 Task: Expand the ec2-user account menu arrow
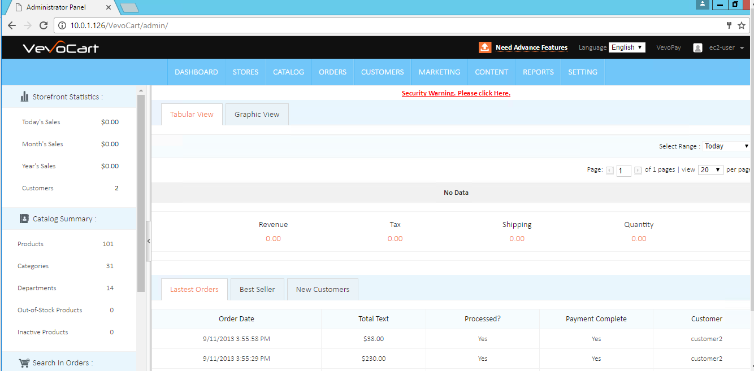742,48
